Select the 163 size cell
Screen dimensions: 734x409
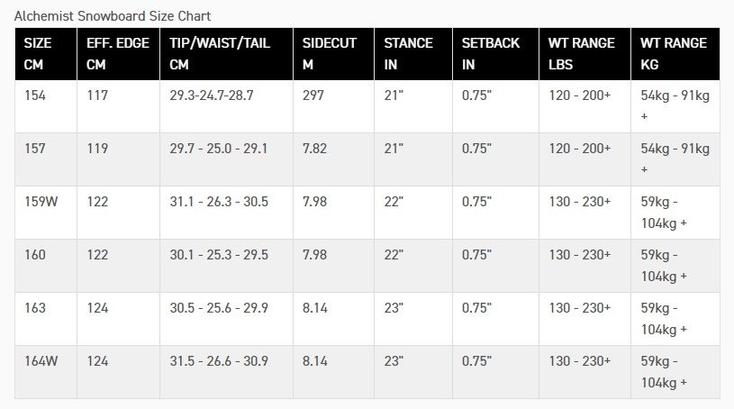point(46,319)
